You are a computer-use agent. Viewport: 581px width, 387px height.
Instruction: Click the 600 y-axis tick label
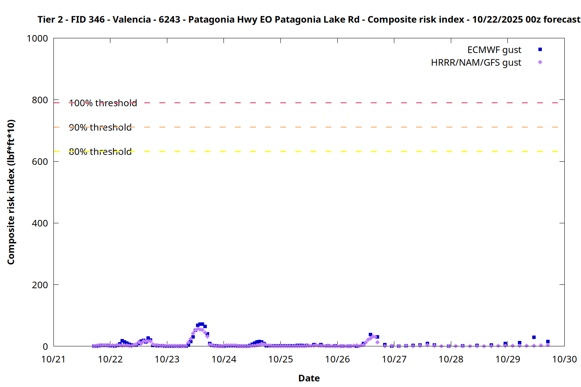[x=40, y=162]
